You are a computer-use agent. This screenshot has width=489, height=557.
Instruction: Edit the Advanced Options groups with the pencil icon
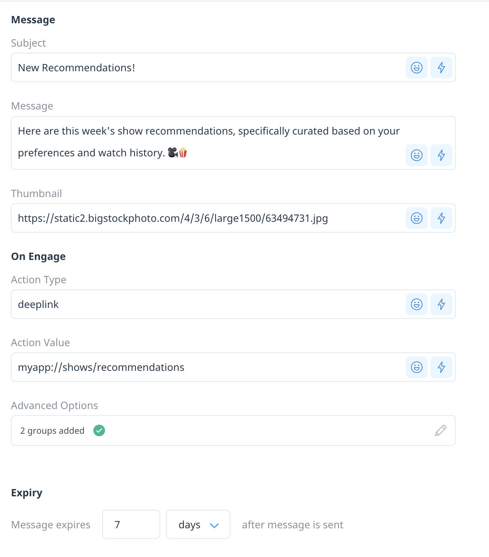pos(440,430)
